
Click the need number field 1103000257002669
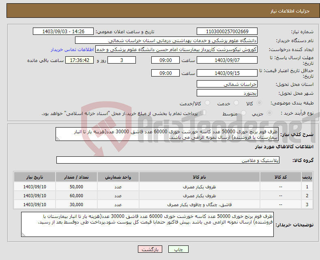pos(227,31)
